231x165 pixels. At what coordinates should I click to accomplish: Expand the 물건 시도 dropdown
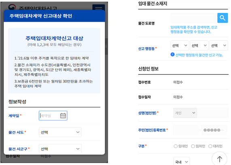(60, 132)
